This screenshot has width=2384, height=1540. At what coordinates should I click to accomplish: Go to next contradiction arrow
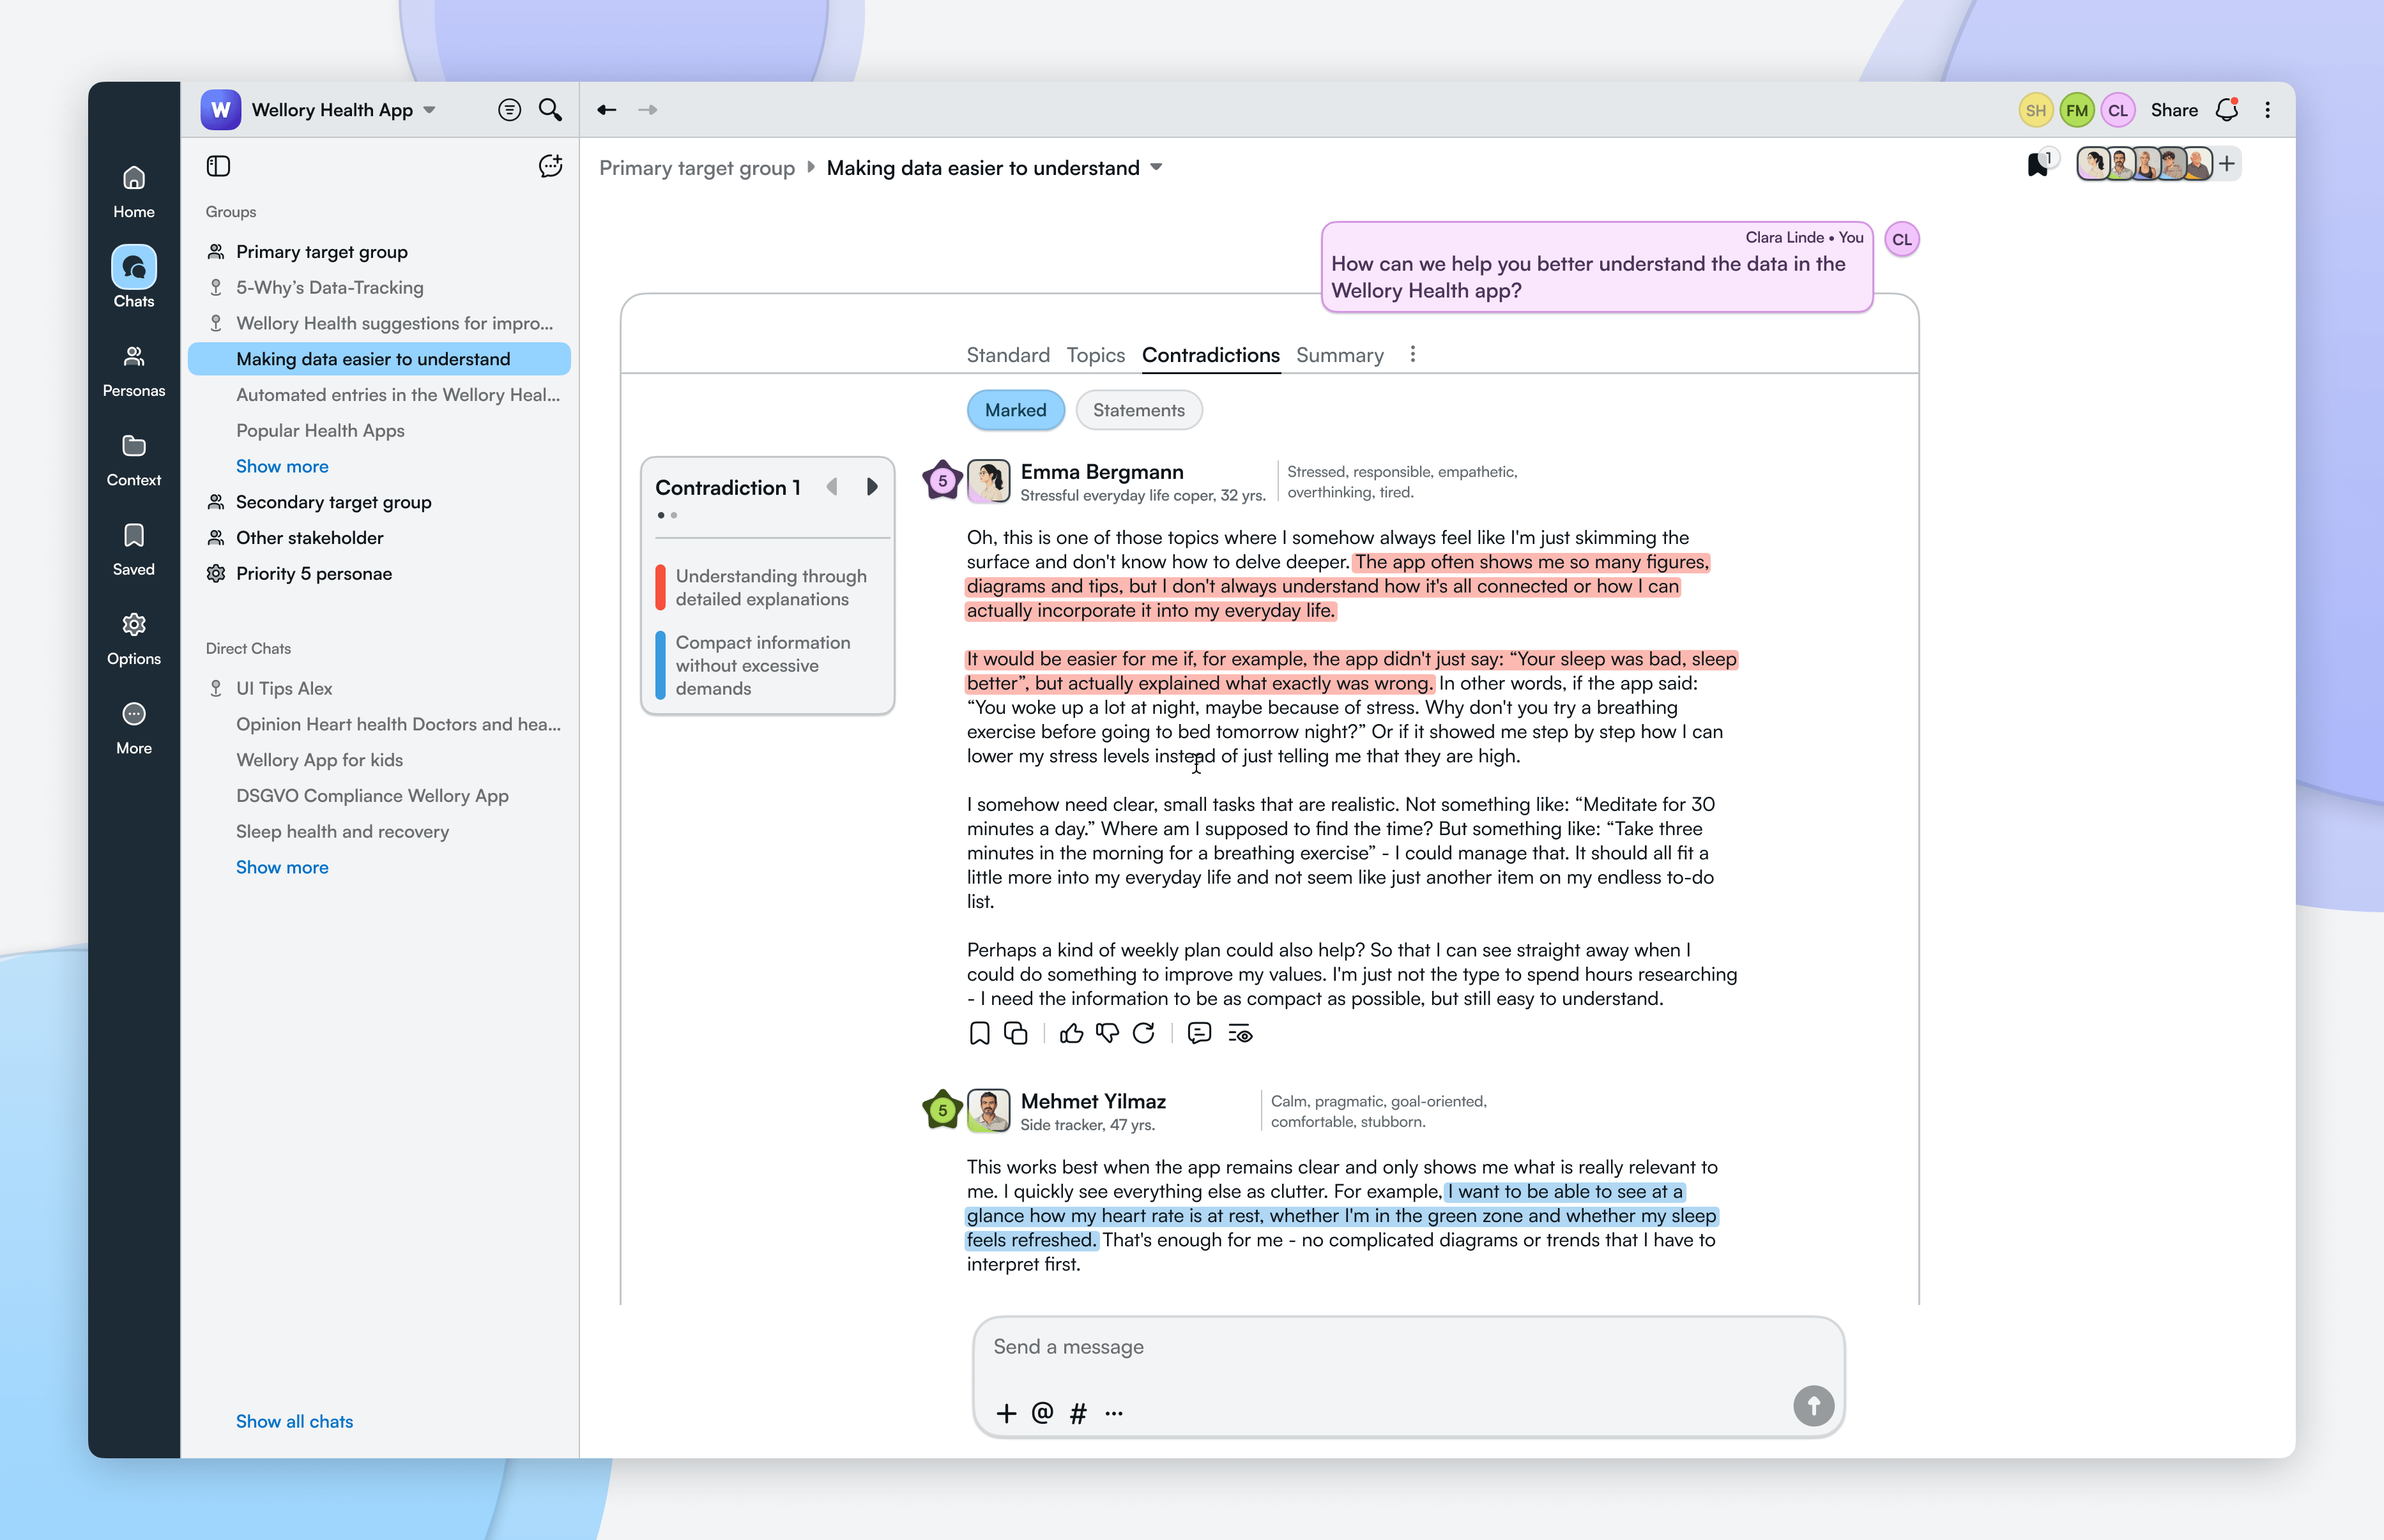tap(871, 487)
